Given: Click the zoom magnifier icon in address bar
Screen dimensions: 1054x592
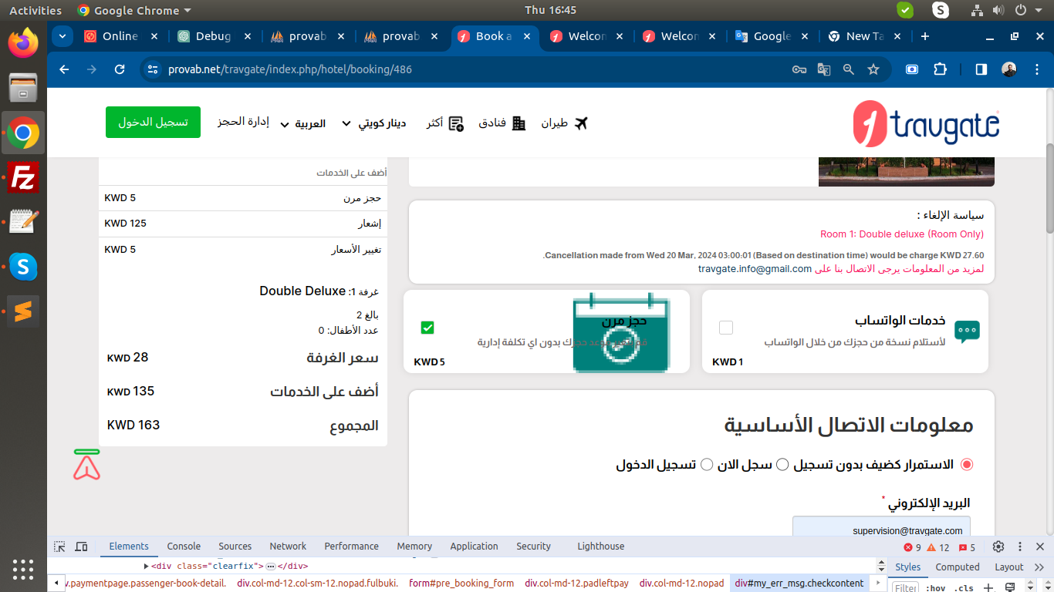Looking at the screenshot, I should click(x=849, y=69).
